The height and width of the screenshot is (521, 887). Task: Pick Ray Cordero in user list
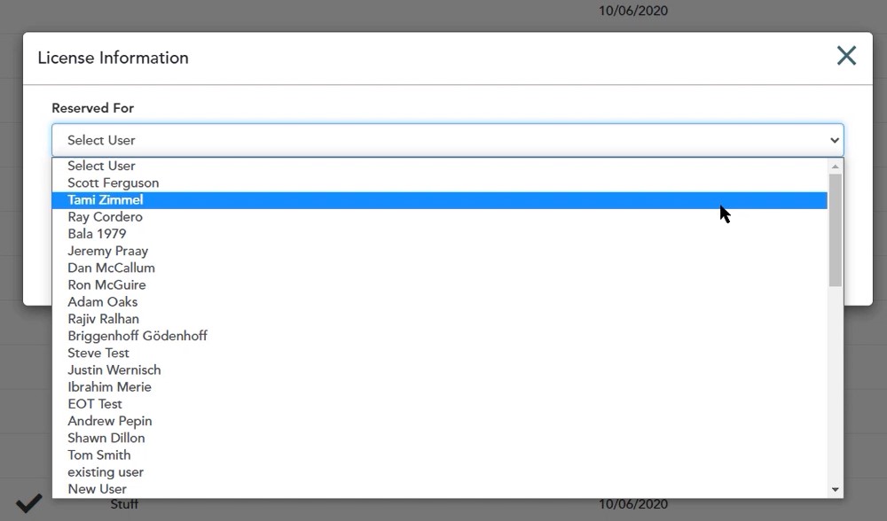point(440,217)
